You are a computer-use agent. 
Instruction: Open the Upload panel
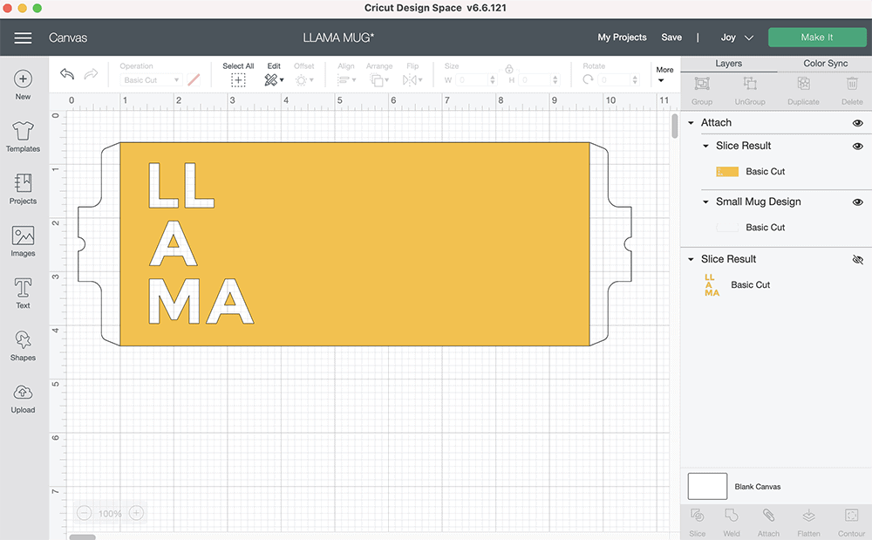pyautogui.click(x=23, y=399)
